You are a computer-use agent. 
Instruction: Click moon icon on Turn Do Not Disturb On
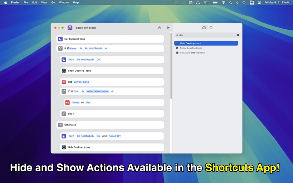(64, 136)
